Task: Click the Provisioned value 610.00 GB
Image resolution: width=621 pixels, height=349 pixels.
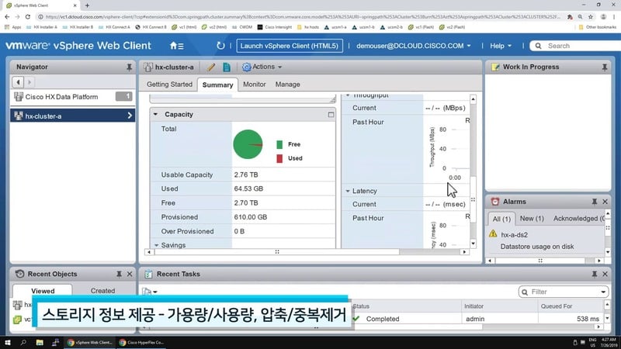Action: point(250,217)
